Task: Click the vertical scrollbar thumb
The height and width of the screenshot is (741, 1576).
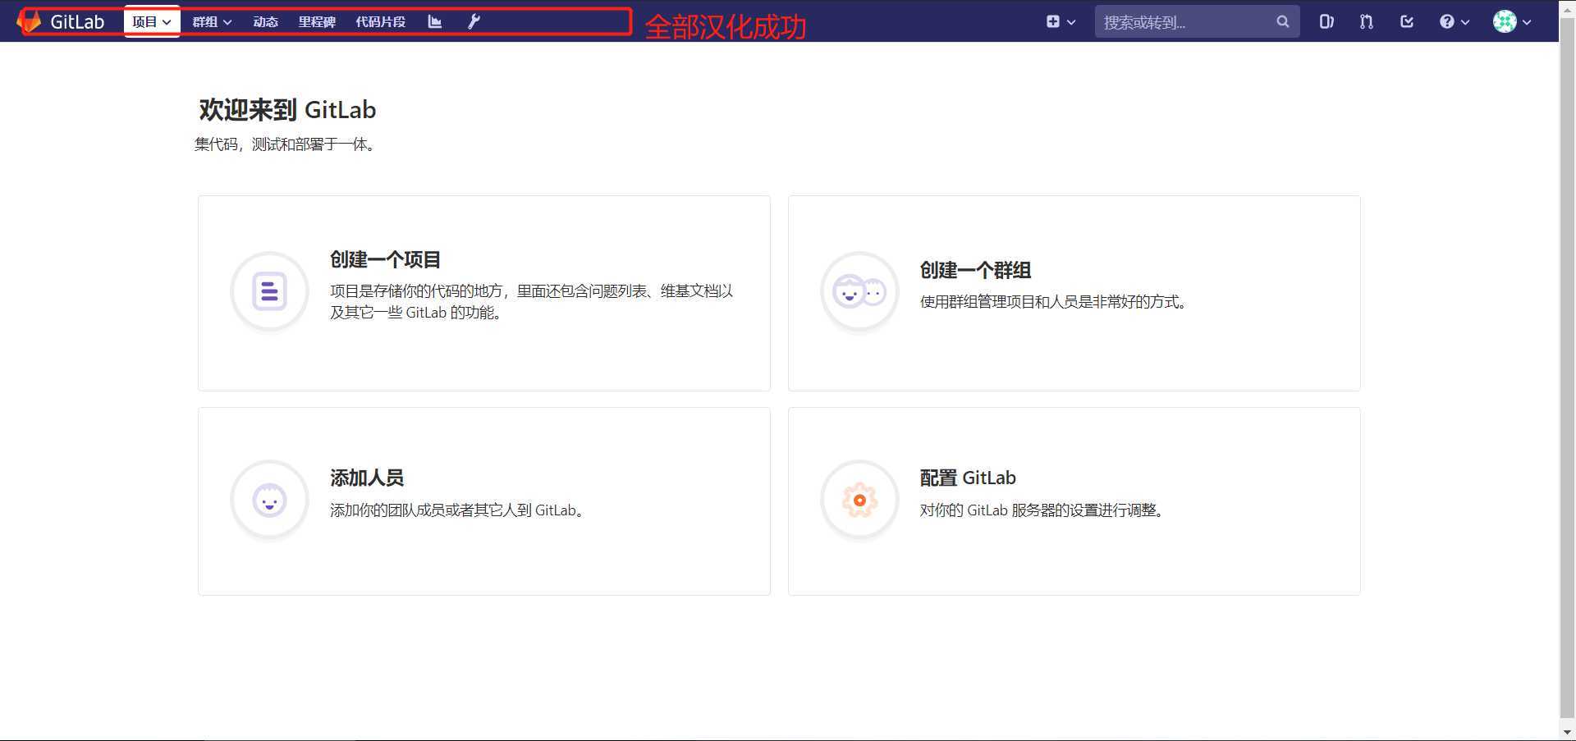Action: click(x=1567, y=369)
